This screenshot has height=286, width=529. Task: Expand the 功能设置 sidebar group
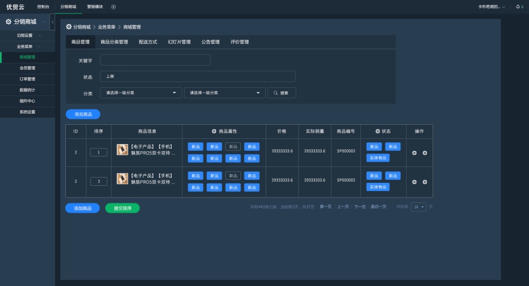(x=28, y=35)
